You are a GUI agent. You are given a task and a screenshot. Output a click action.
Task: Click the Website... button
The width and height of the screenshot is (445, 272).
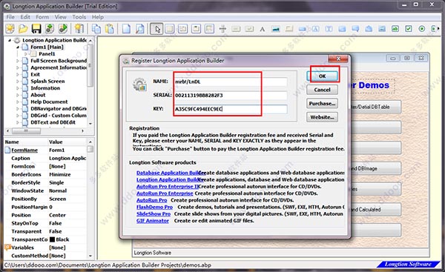coord(322,117)
